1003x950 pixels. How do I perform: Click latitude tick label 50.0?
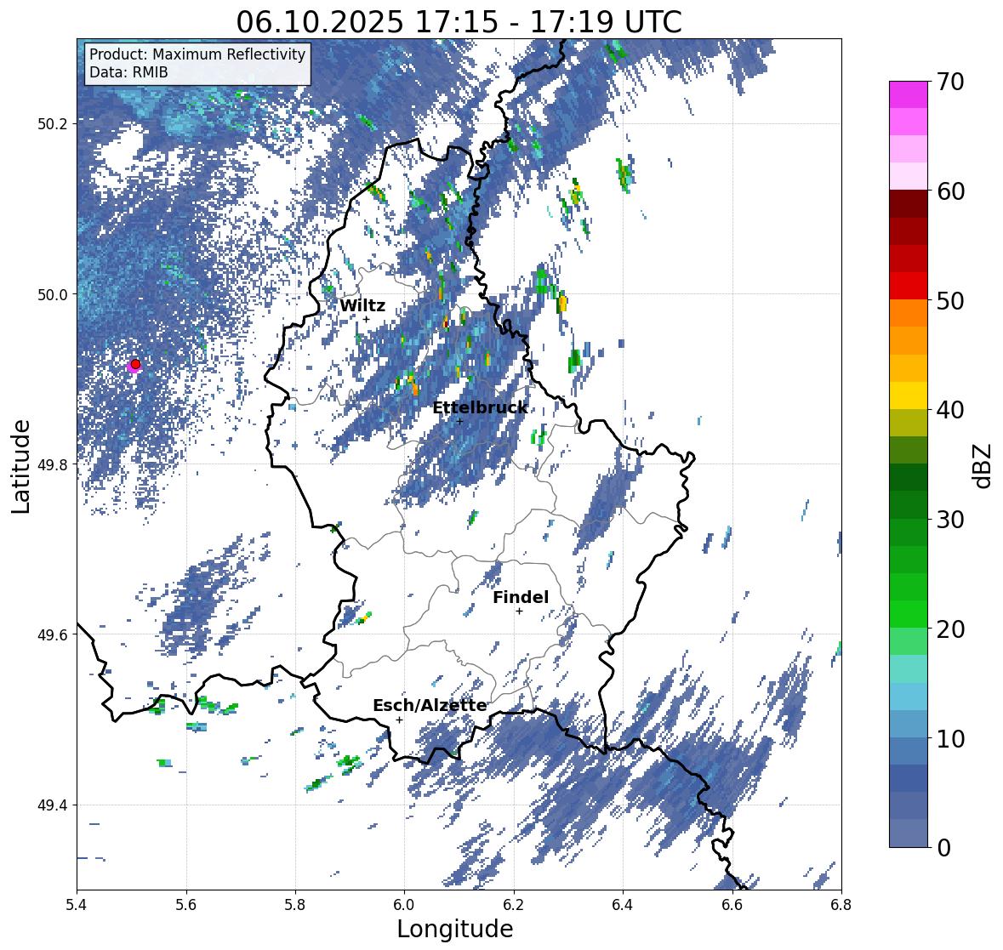coord(54,295)
